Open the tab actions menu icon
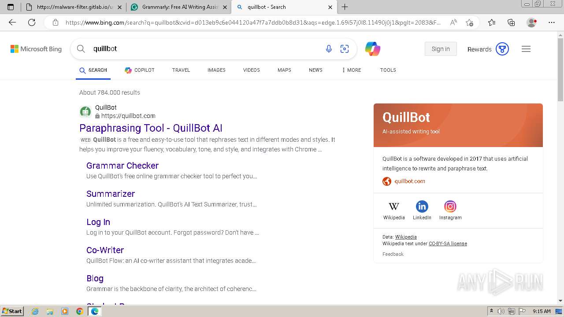 tap(11, 7)
